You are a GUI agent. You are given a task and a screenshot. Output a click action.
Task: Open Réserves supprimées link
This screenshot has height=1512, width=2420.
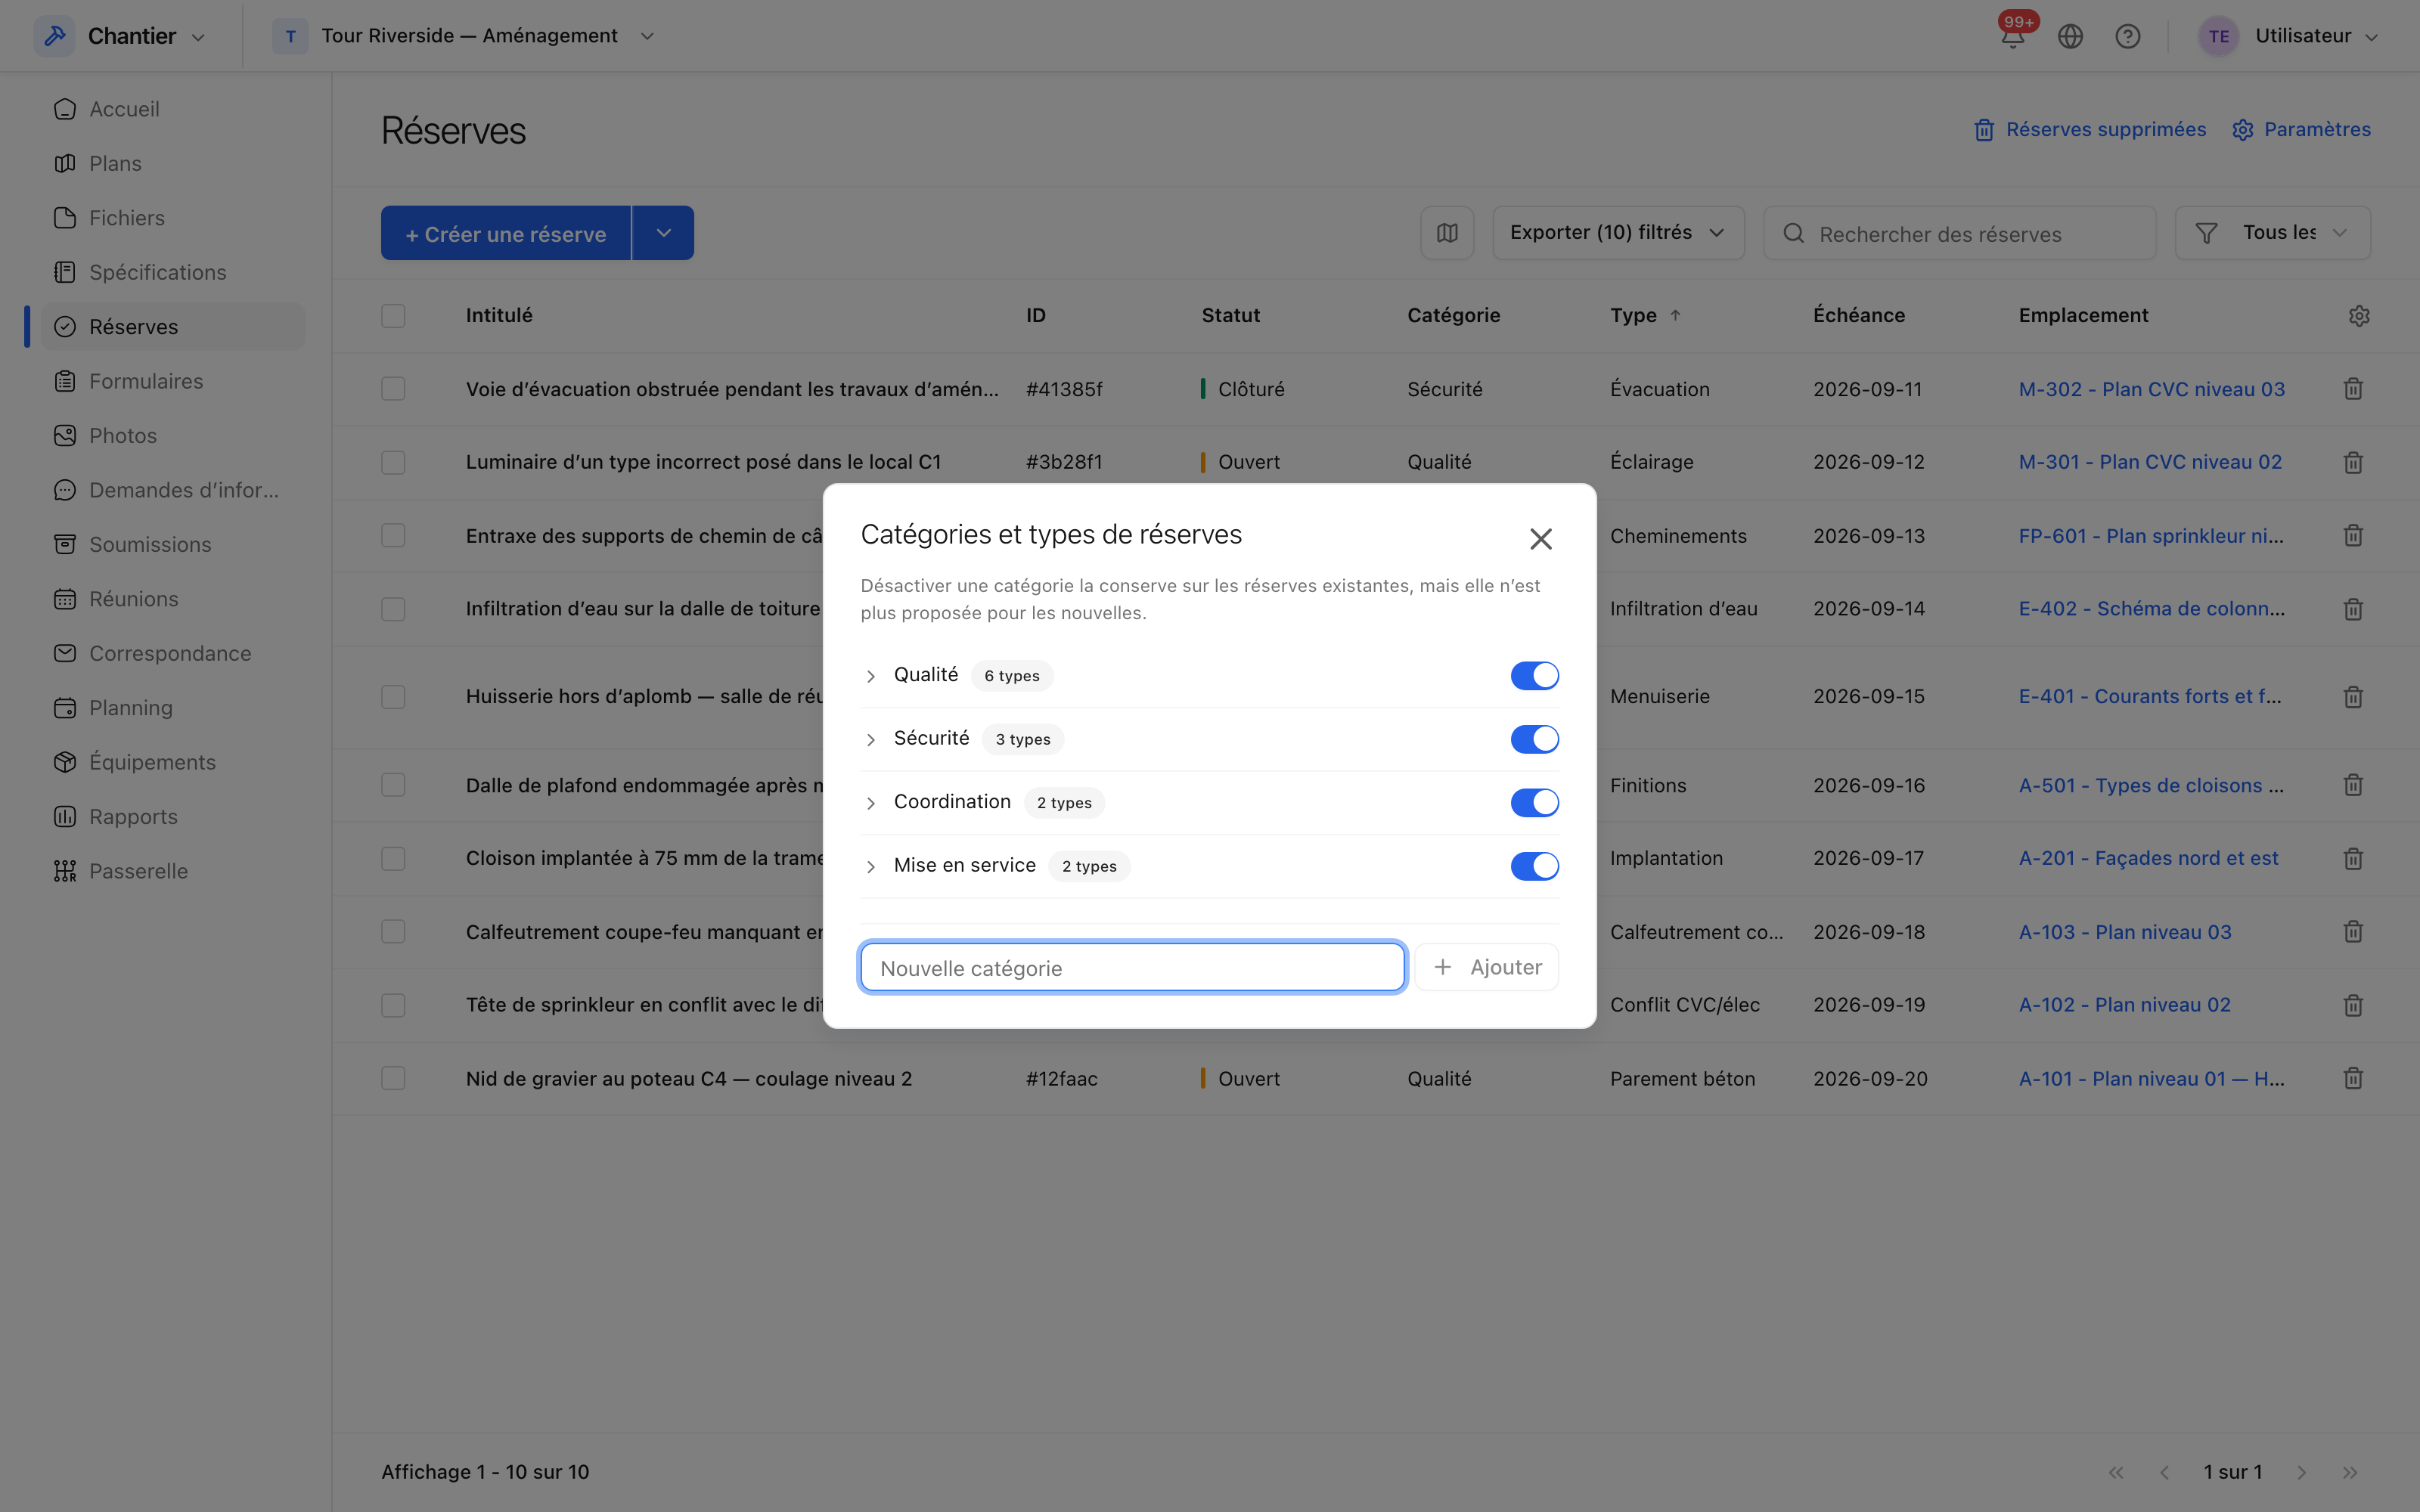pos(2090,129)
